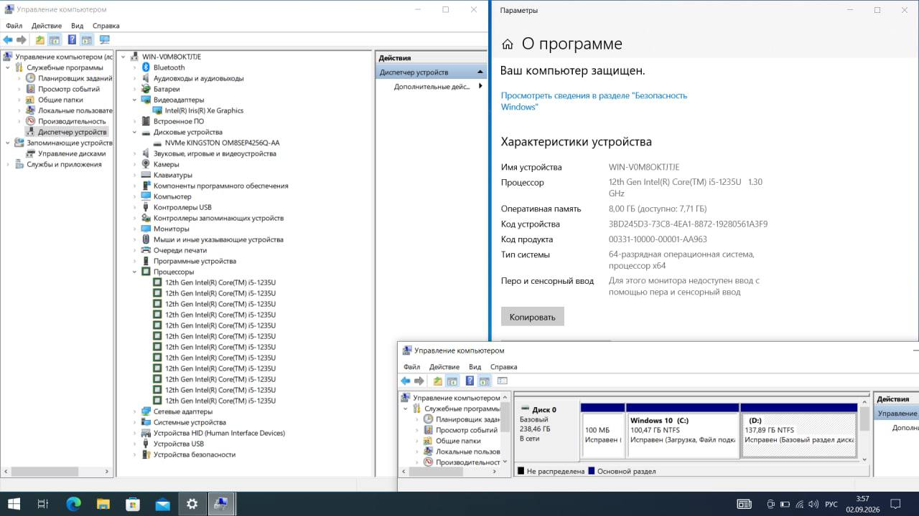The image size is (919, 516).
Task: Open the Windows Start menu
Action: pyautogui.click(x=14, y=504)
